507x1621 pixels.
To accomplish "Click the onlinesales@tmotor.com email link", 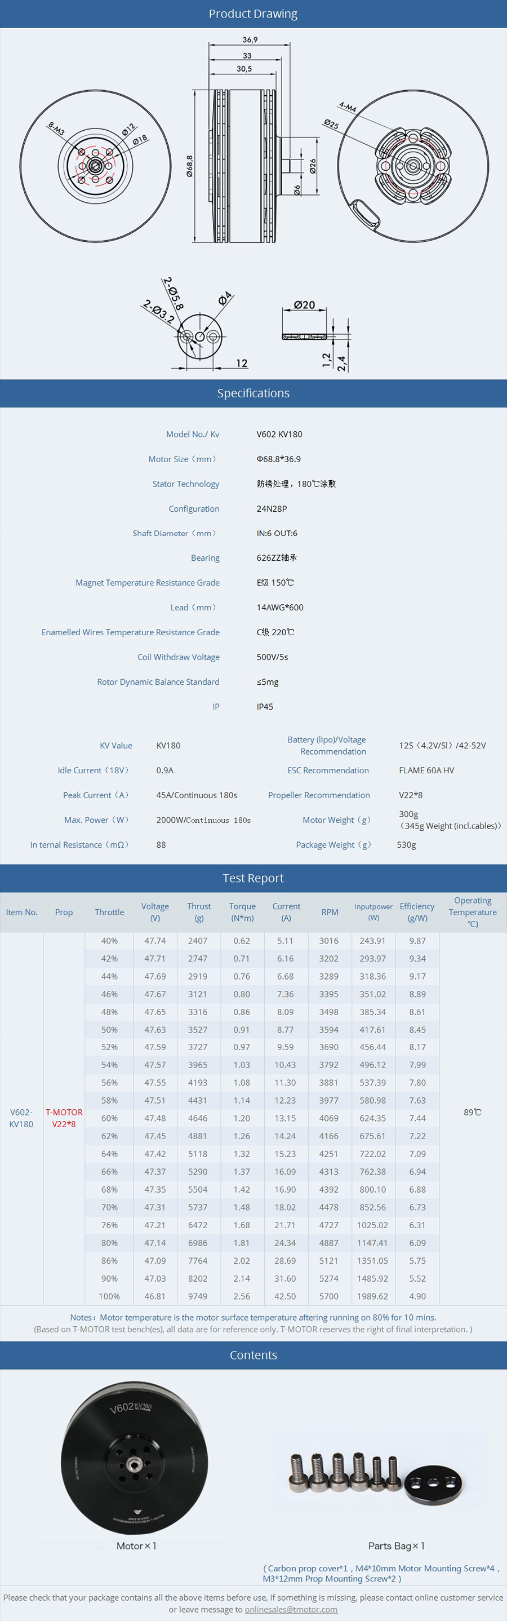I will tap(291, 1609).
